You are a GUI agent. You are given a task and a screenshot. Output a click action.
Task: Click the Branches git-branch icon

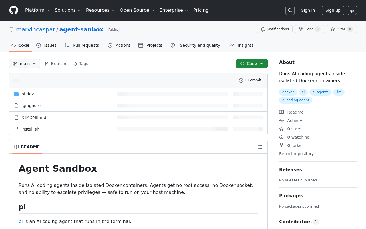[x=46, y=64]
